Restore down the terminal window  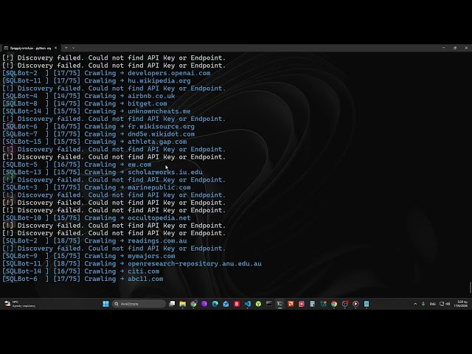point(455,48)
